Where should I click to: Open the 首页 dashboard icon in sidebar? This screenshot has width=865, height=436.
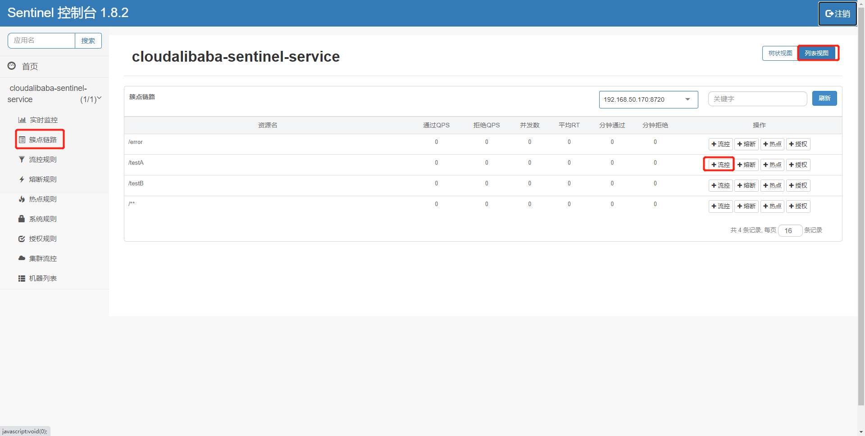pos(12,66)
